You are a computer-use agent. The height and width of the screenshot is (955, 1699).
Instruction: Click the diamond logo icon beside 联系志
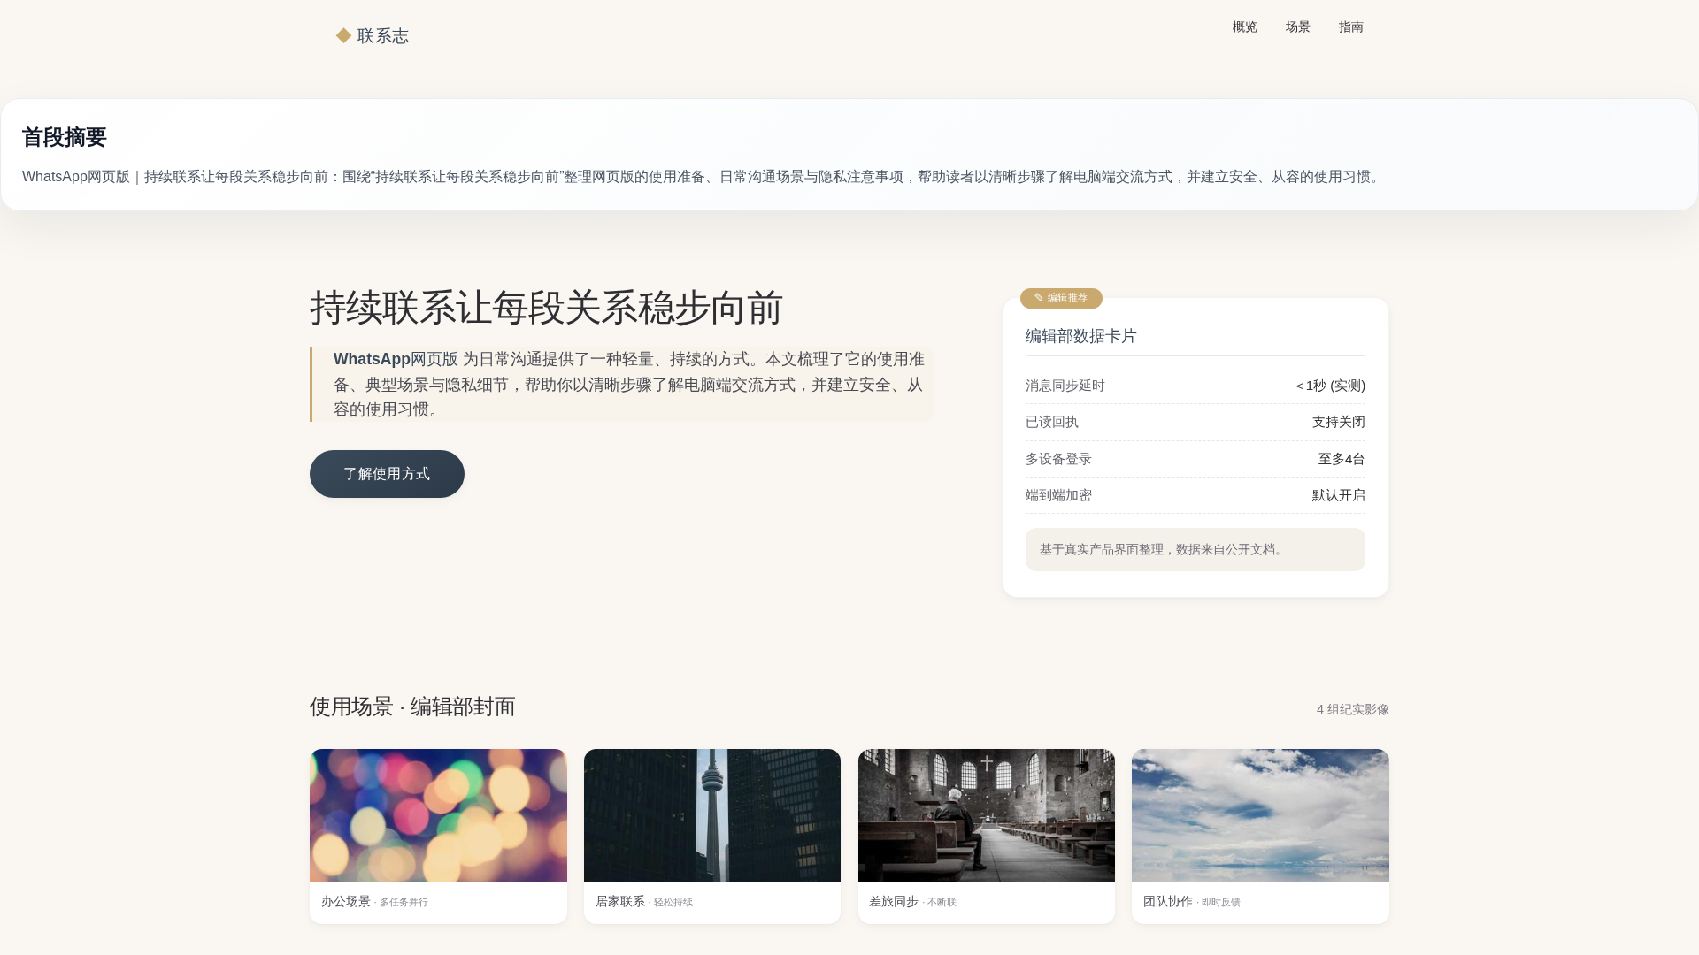coord(344,35)
